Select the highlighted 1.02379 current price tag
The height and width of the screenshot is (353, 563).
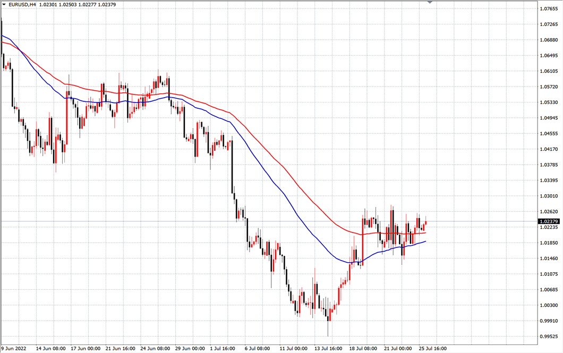(x=548, y=221)
